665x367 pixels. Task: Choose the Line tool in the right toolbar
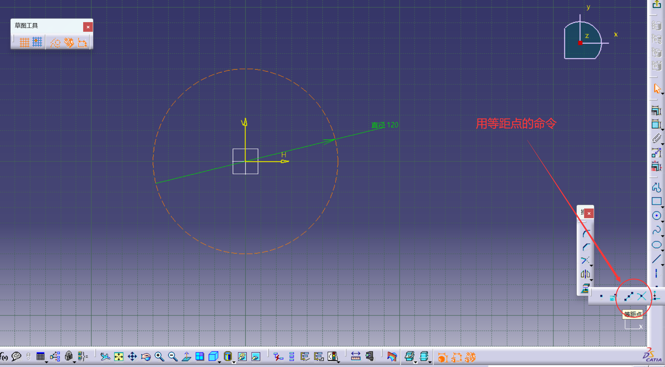656,259
